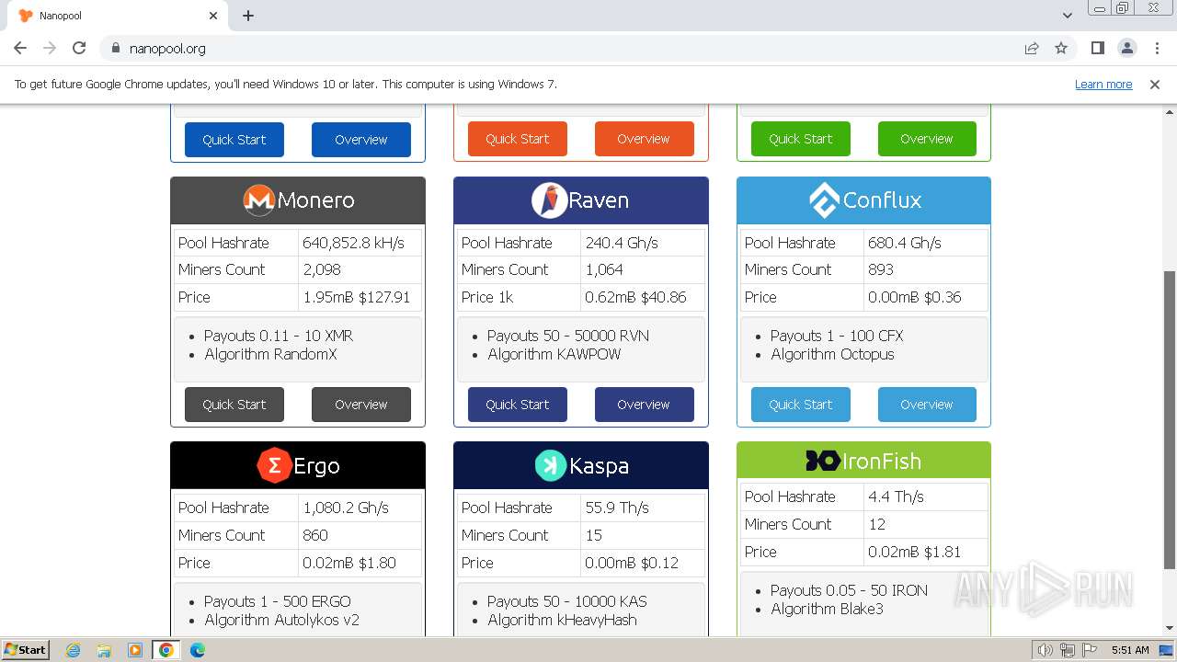Click 'Payouts 50 - 50000 RVN' text
Screen dimensions: 1177x662
coord(568,336)
